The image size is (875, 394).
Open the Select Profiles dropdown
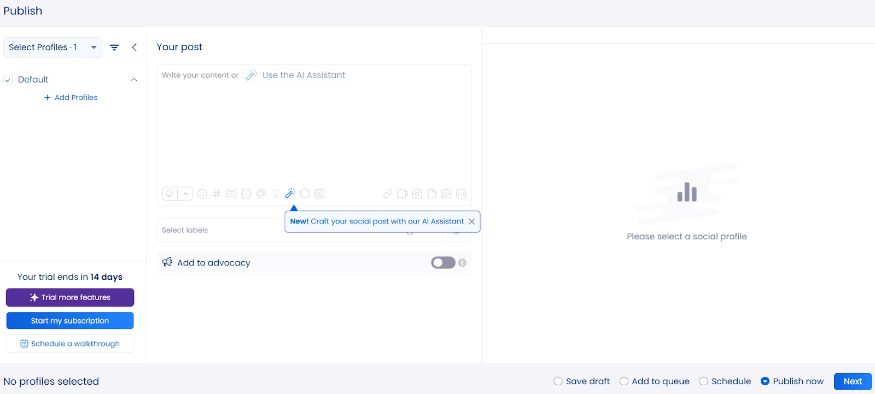pyautogui.click(x=53, y=48)
